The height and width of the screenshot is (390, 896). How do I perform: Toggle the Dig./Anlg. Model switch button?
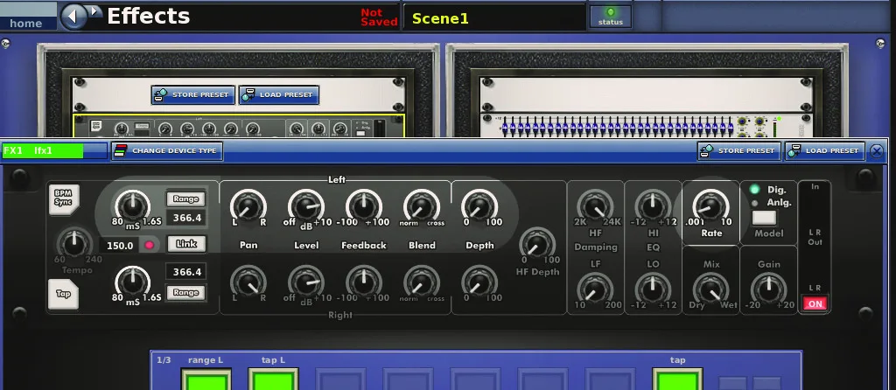point(764,218)
